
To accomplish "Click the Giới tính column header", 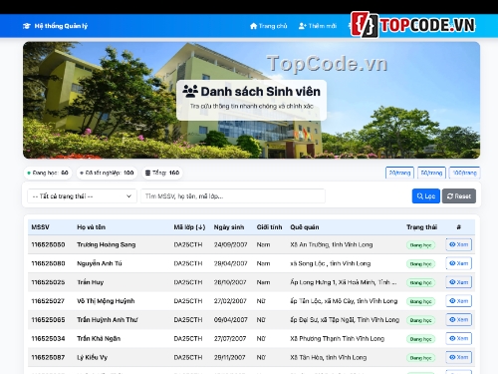I will (269, 227).
